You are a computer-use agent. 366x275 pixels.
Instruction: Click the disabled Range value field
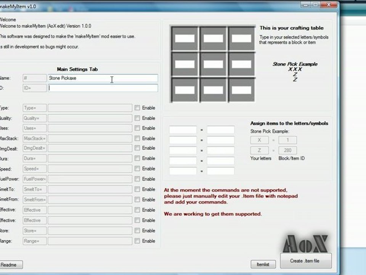[90, 241]
